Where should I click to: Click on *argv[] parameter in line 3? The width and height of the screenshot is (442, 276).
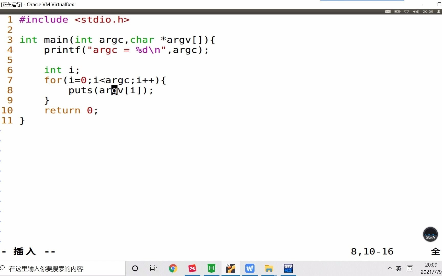coord(182,40)
